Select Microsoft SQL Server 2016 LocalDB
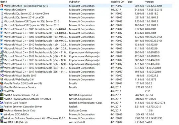 [x=24, y=17]
